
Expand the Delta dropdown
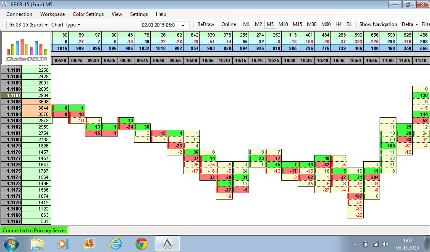(410, 24)
